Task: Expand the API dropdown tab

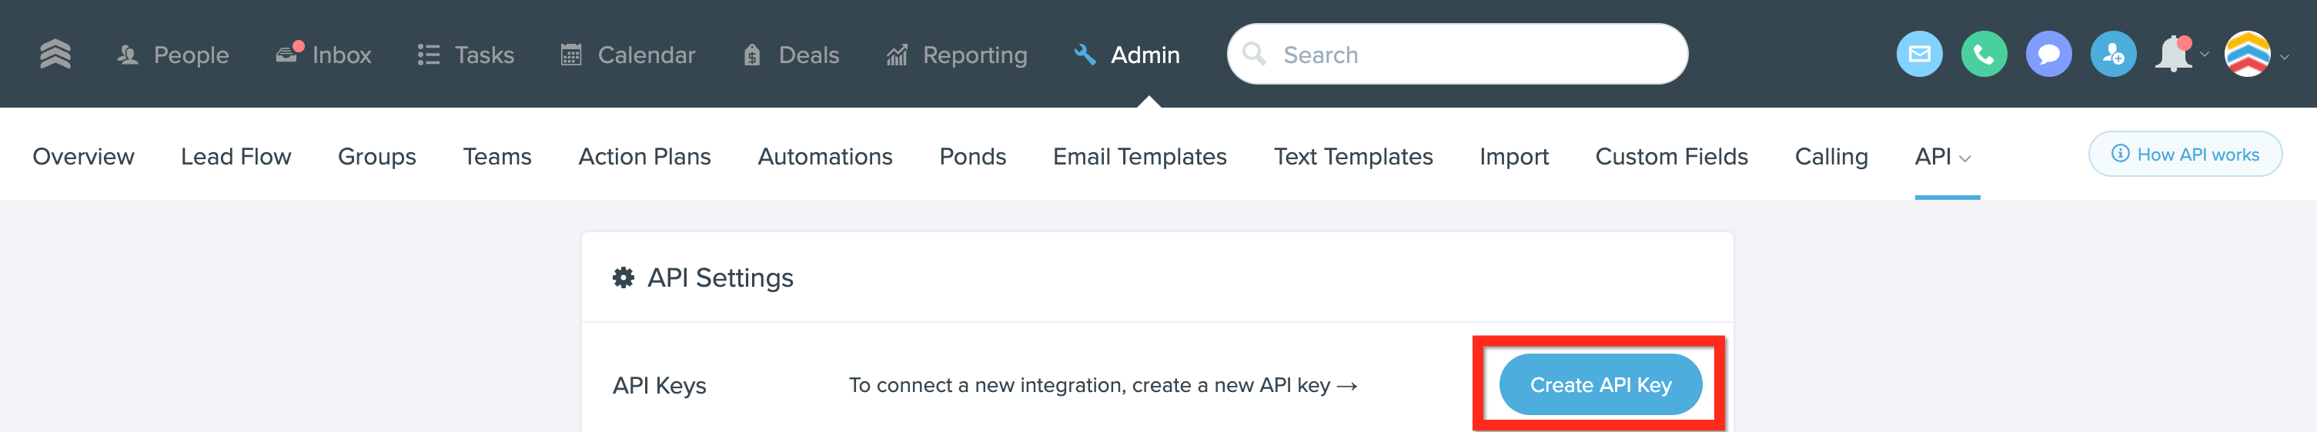Action: point(1943,156)
